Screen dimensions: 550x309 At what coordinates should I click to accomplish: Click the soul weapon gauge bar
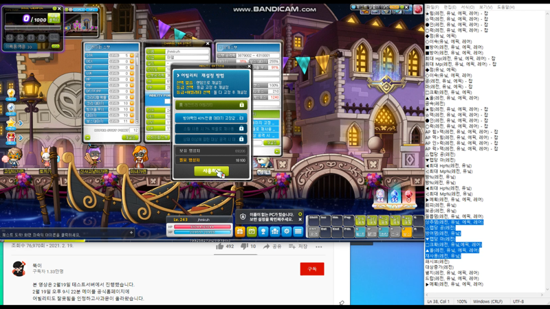(32, 27)
